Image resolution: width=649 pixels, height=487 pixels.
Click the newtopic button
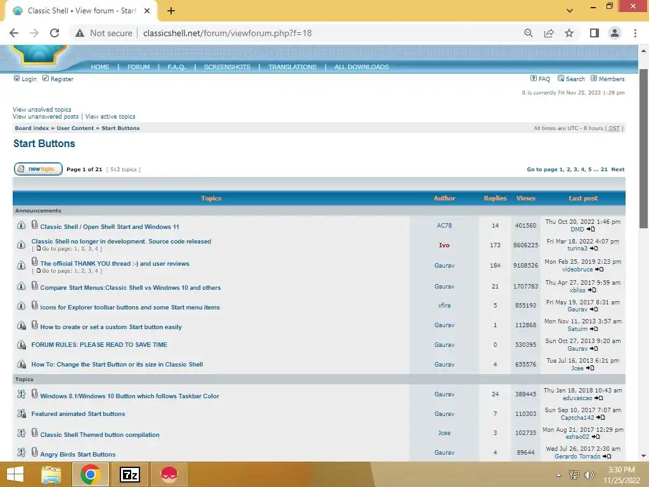[38, 169]
